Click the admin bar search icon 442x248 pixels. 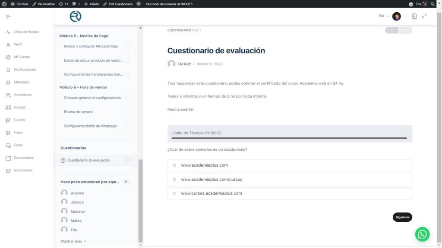pyautogui.click(x=433, y=4)
